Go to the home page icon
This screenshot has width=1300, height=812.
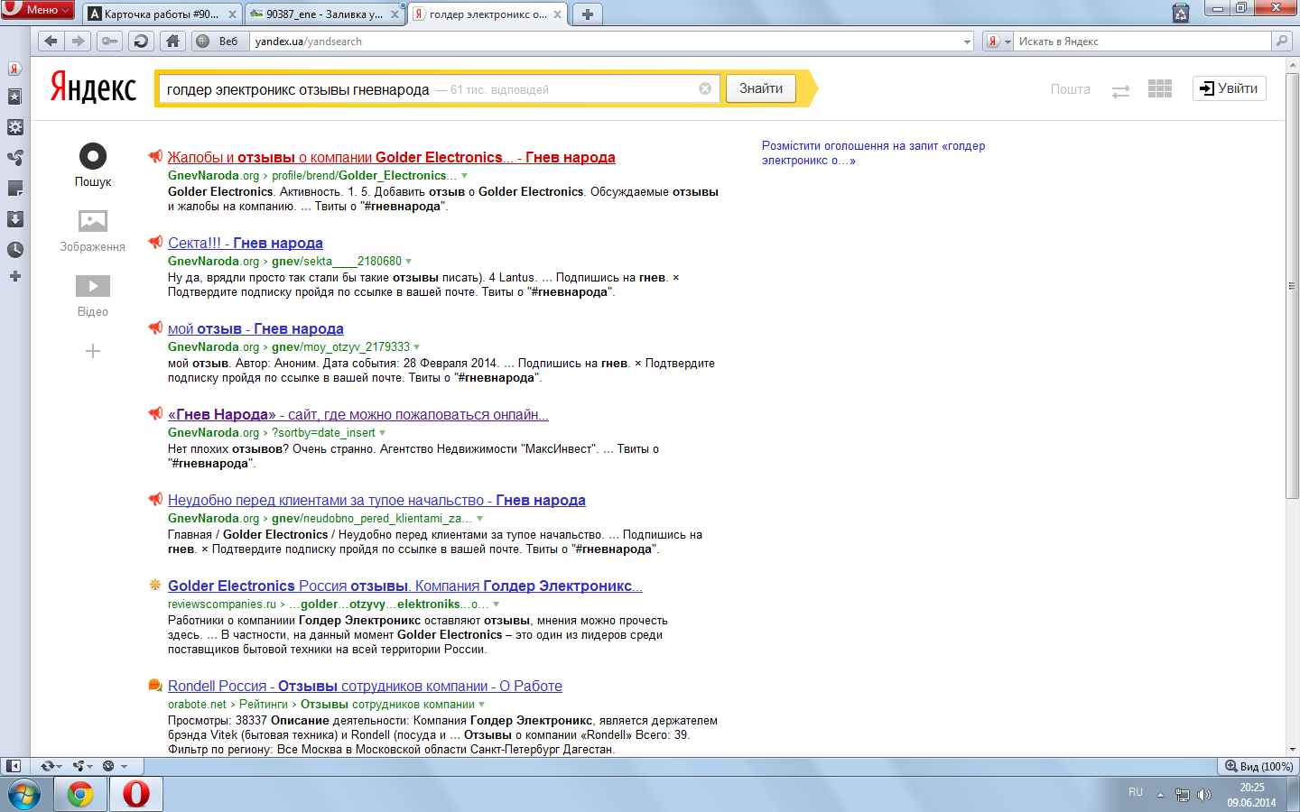(172, 41)
